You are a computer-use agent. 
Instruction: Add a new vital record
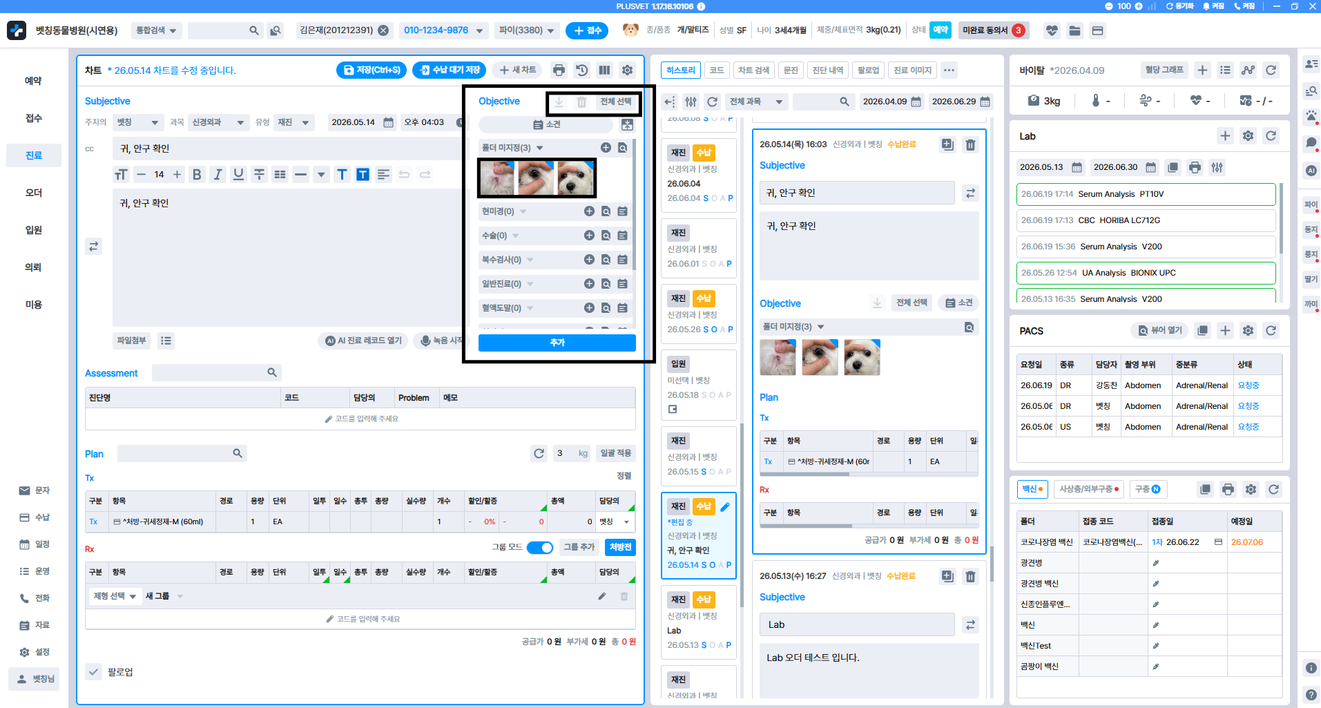pyautogui.click(x=1202, y=70)
